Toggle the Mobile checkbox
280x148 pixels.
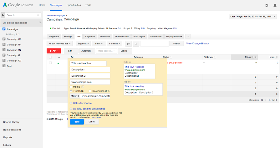tap(71, 87)
